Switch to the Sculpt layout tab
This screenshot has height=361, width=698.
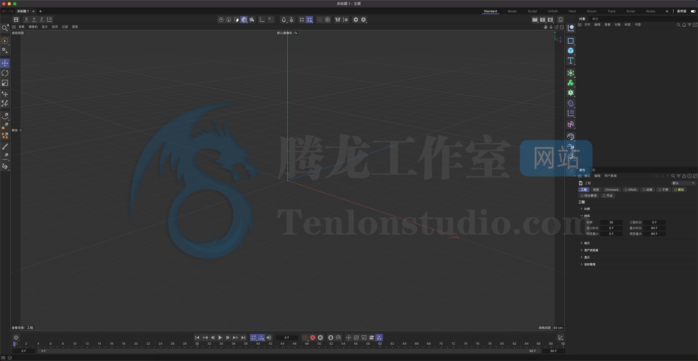[532, 11]
